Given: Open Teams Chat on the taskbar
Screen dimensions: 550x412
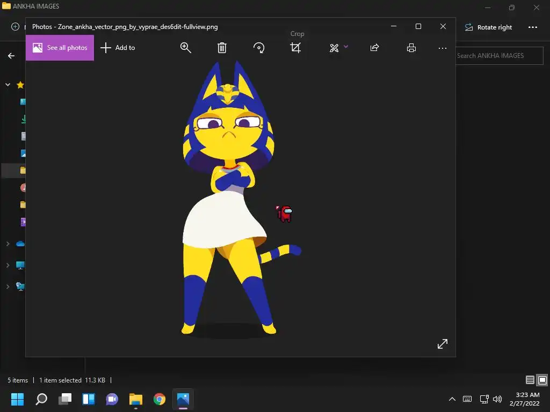Looking at the screenshot, I should tap(112, 399).
